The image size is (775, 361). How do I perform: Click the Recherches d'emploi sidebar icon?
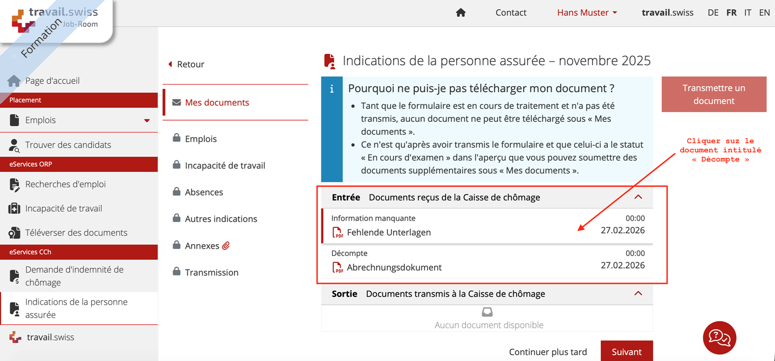point(14,184)
